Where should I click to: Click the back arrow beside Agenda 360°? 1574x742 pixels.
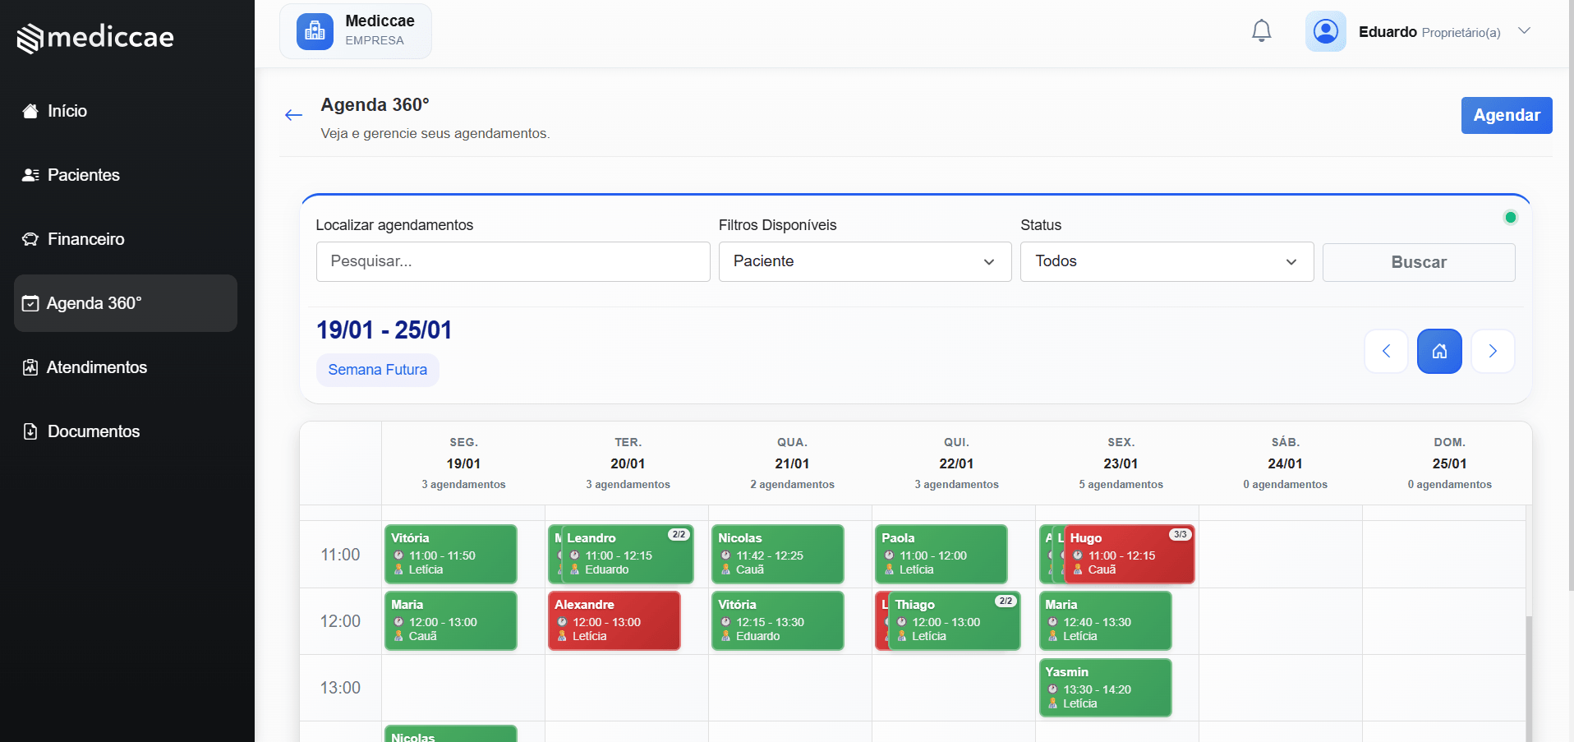pos(293,115)
